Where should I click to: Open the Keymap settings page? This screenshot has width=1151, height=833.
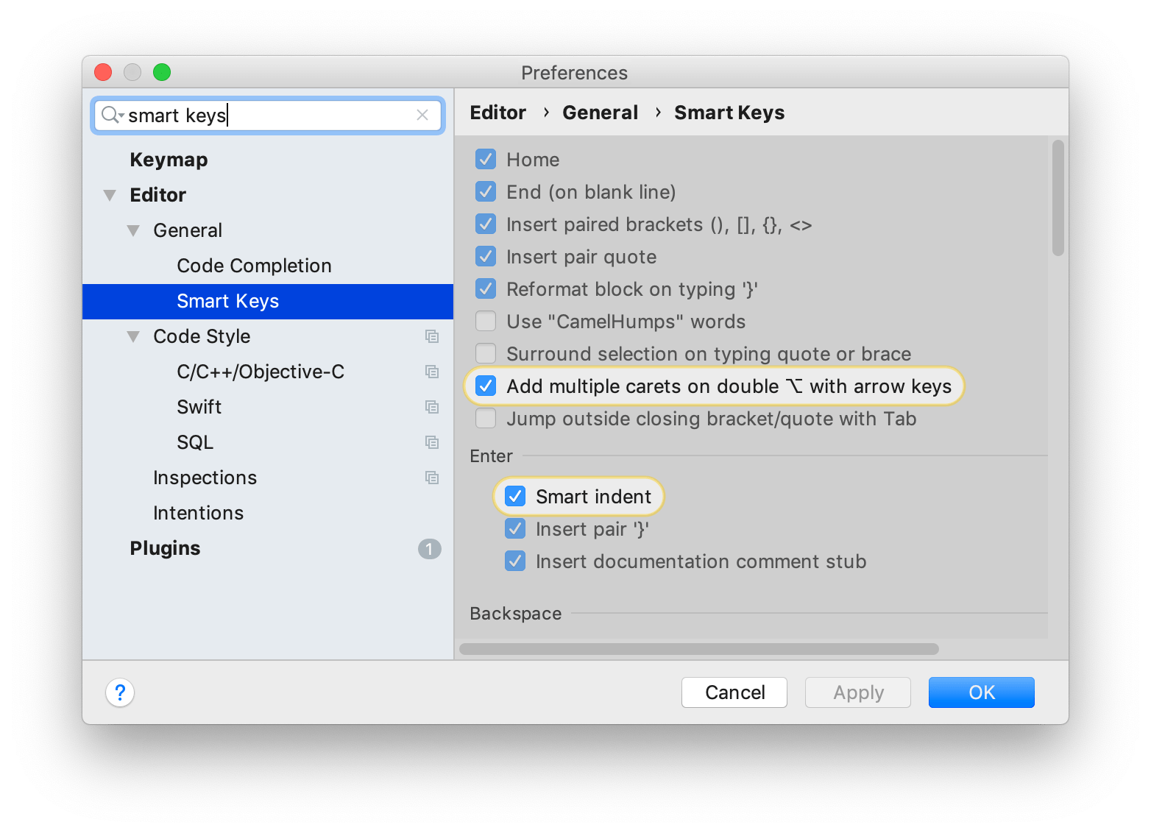click(169, 160)
